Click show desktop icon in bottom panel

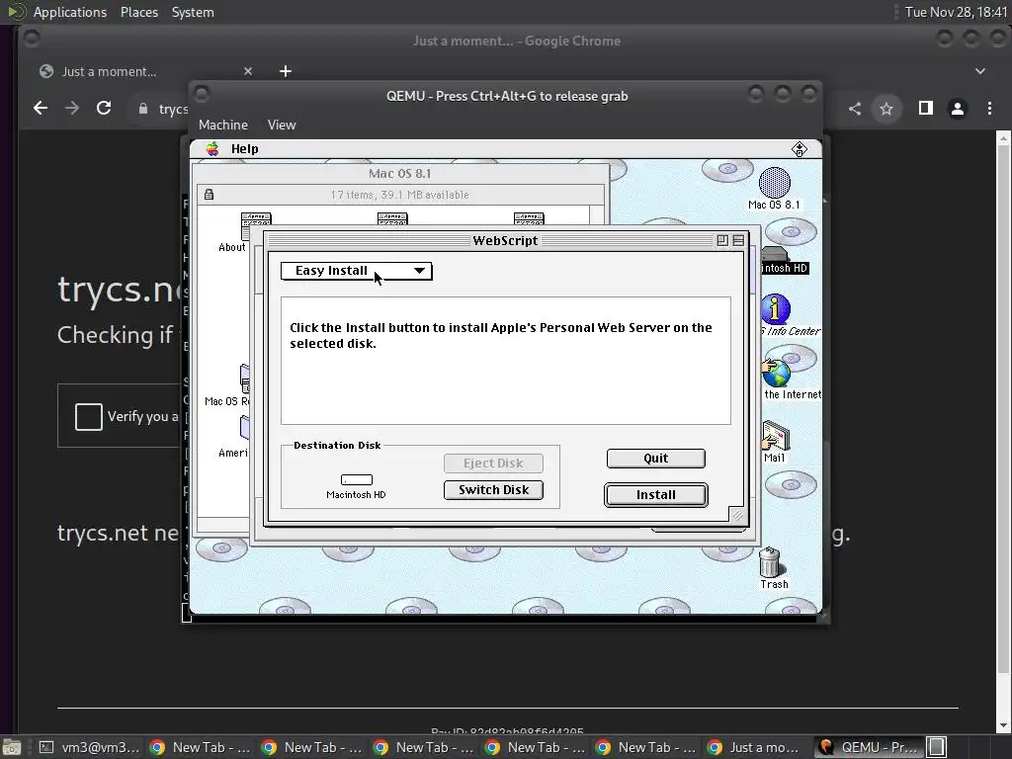tap(11, 747)
